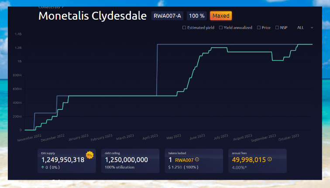Click the info icon beside annual fees value
Viewport: 330px width, 188px height.
point(269,160)
